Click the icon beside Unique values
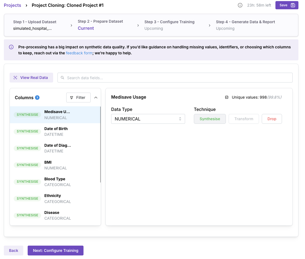This screenshot has width=305, height=259. (x=227, y=97)
